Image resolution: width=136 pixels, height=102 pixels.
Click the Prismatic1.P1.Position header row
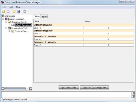click(84, 37)
